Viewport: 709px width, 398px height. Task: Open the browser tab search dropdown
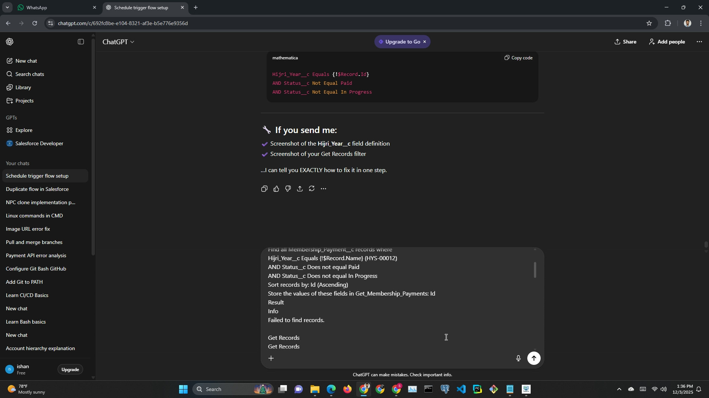click(7, 7)
